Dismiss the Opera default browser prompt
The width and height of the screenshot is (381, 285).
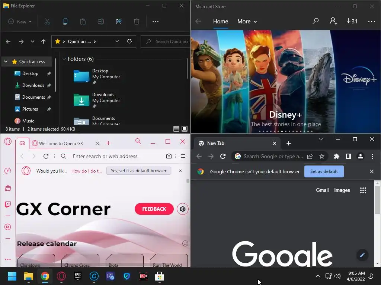(x=180, y=171)
